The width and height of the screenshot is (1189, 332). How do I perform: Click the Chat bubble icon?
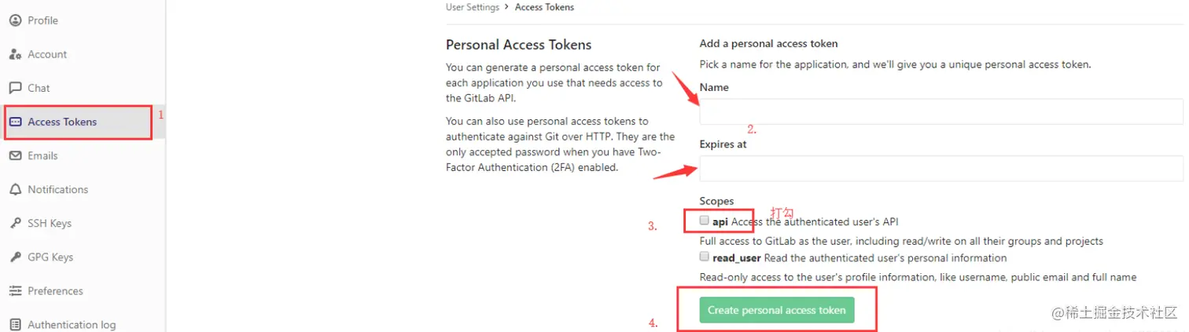tap(15, 88)
